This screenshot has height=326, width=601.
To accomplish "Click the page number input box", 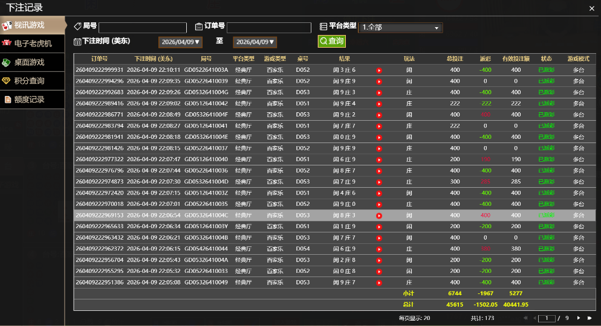I will pyautogui.click(x=547, y=318).
